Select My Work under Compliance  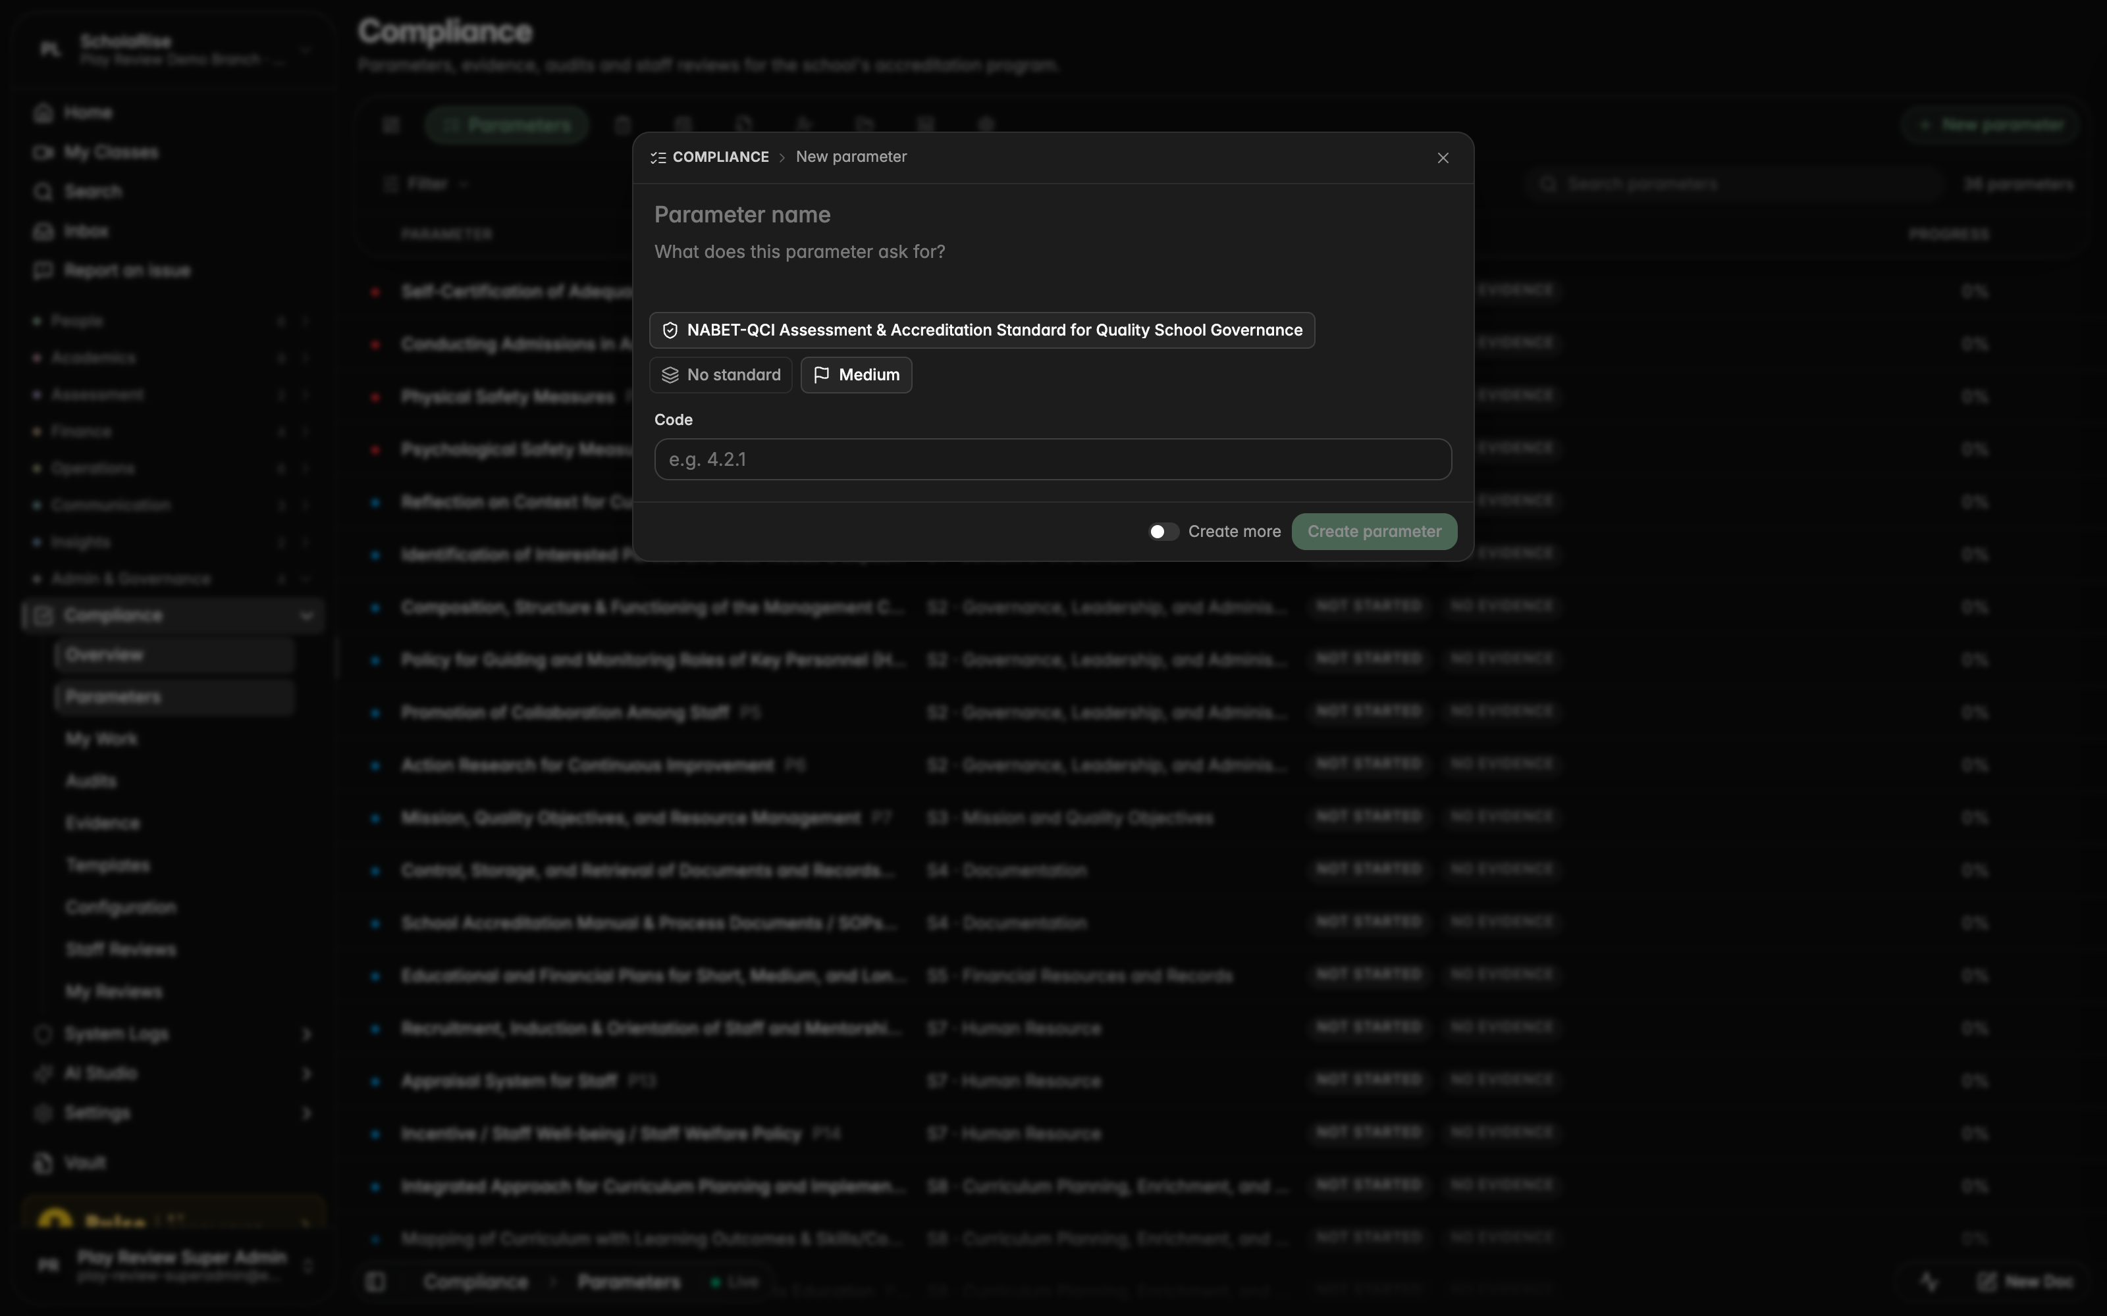102,739
